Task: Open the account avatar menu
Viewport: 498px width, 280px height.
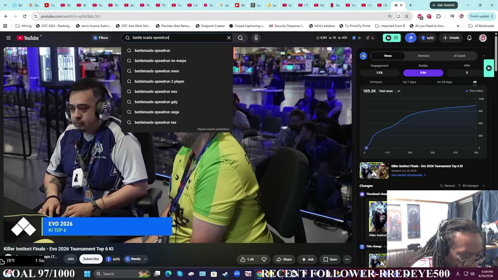Action: (x=483, y=38)
